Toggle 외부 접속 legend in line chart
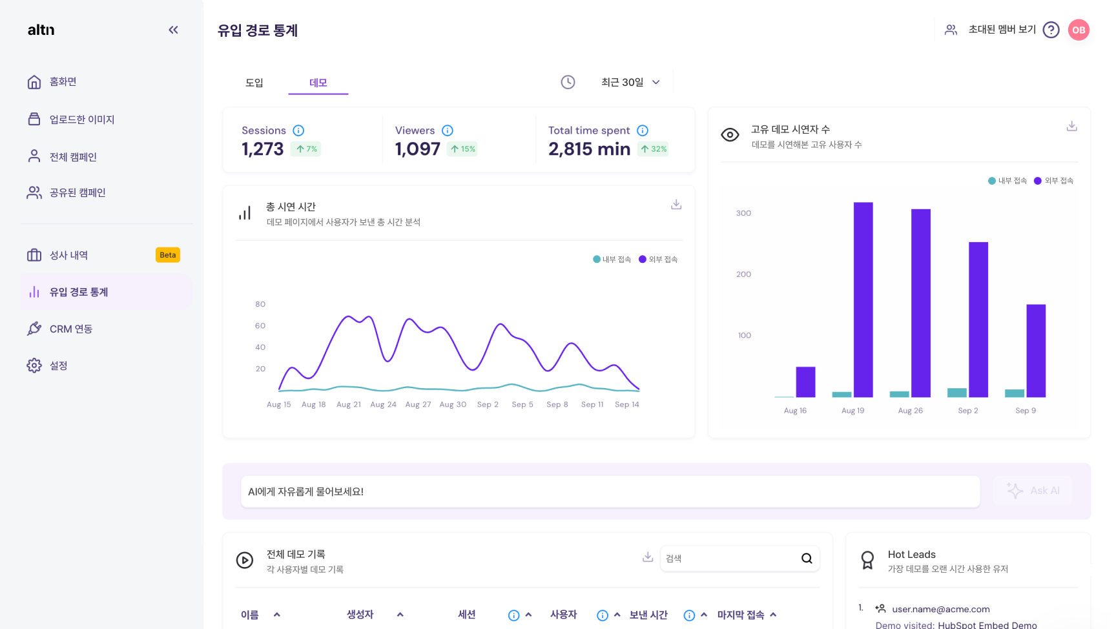1116x629 pixels. coord(658,260)
